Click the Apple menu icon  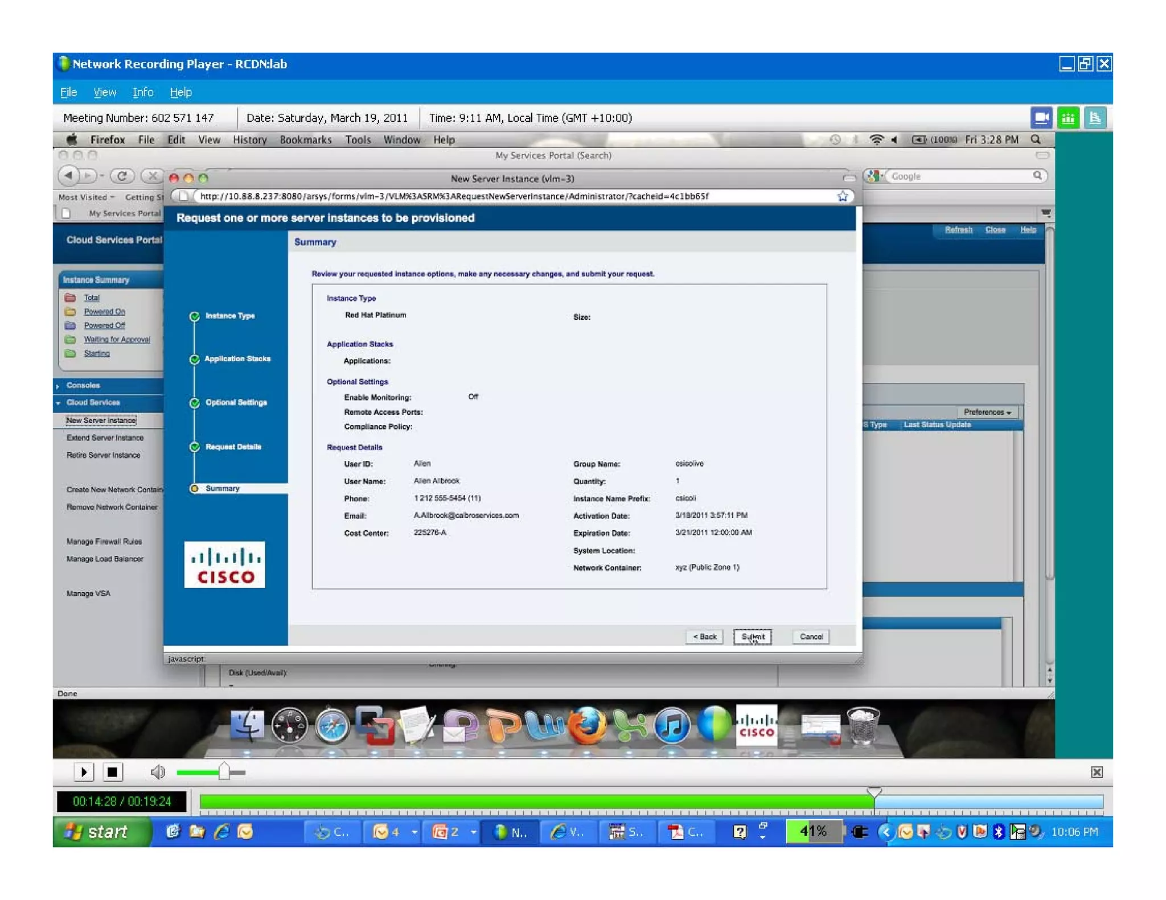pos(72,139)
